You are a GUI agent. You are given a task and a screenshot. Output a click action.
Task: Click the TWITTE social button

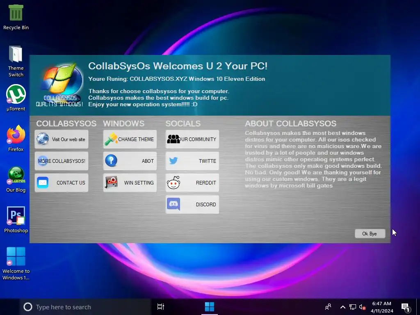click(x=192, y=161)
